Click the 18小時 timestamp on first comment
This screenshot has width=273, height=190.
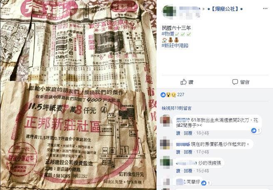pos(203,133)
